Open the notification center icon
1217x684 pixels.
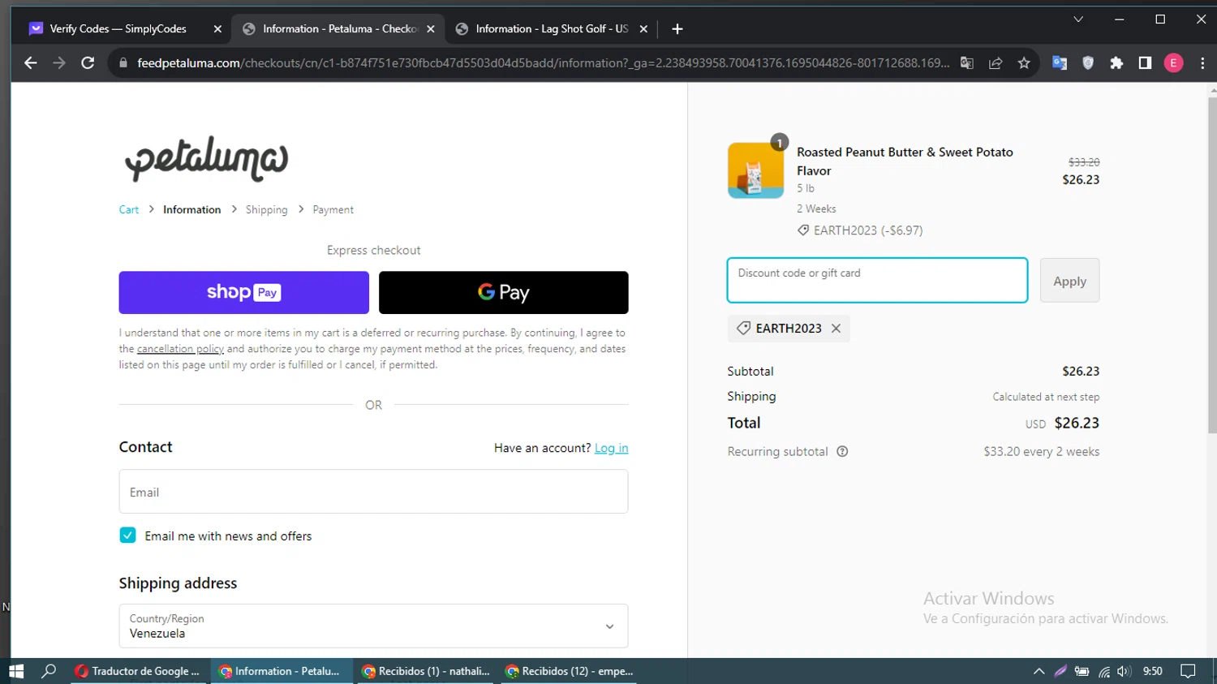pos(1189,671)
